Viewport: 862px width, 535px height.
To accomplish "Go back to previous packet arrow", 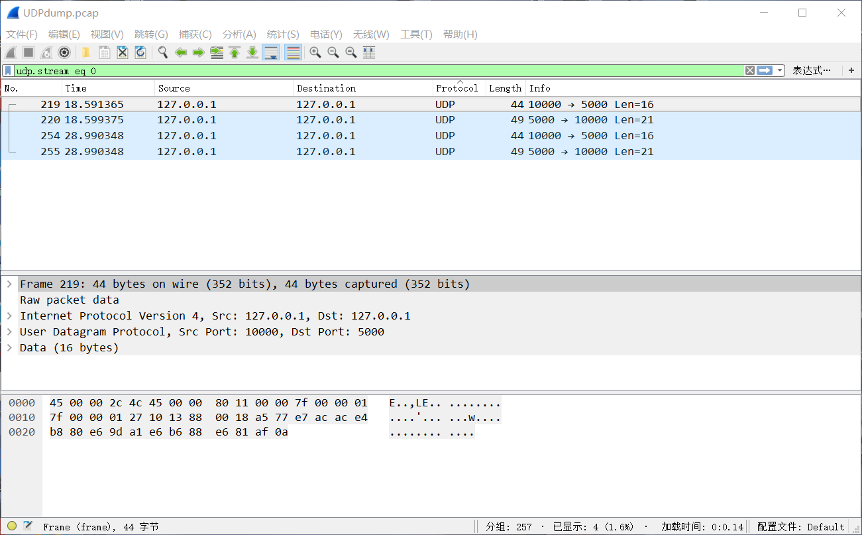I will 180,52.
